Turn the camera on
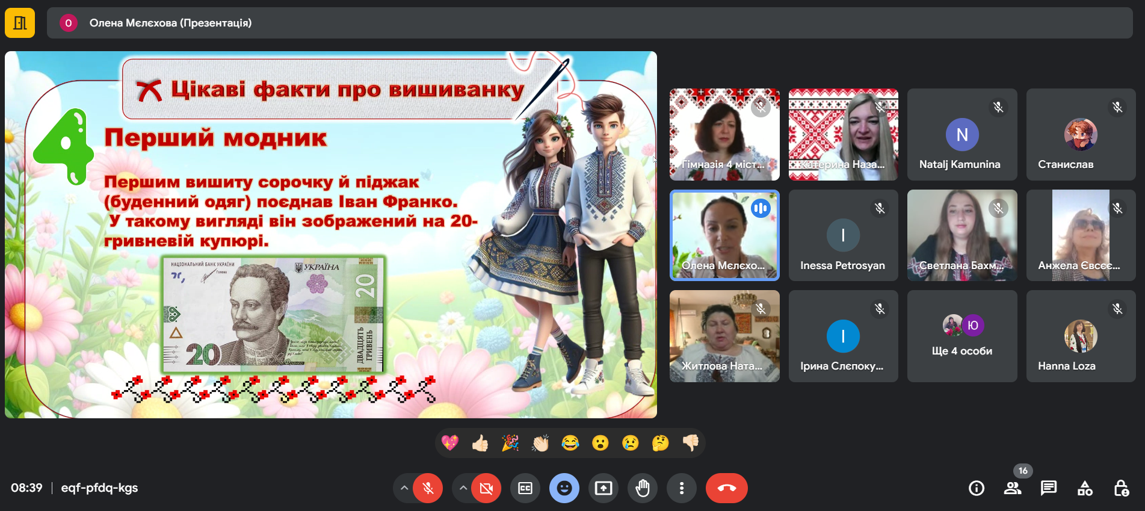The image size is (1145, 511). pyautogui.click(x=486, y=488)
